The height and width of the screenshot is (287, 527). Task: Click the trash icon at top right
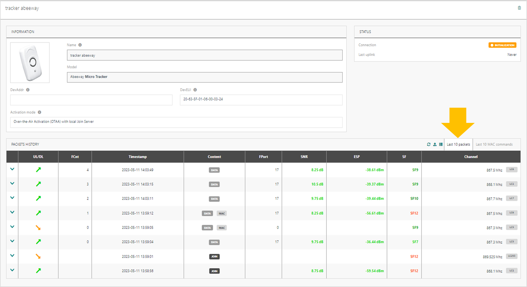[519, 8]
